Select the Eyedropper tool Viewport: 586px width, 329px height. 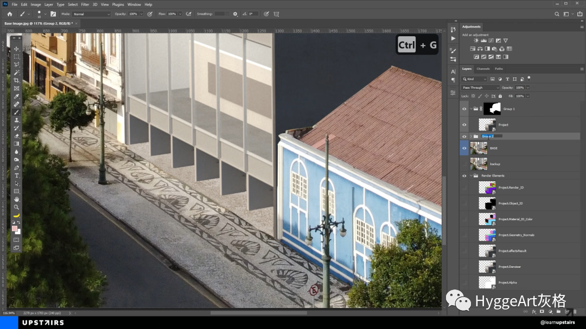click(x=16, y=96)
